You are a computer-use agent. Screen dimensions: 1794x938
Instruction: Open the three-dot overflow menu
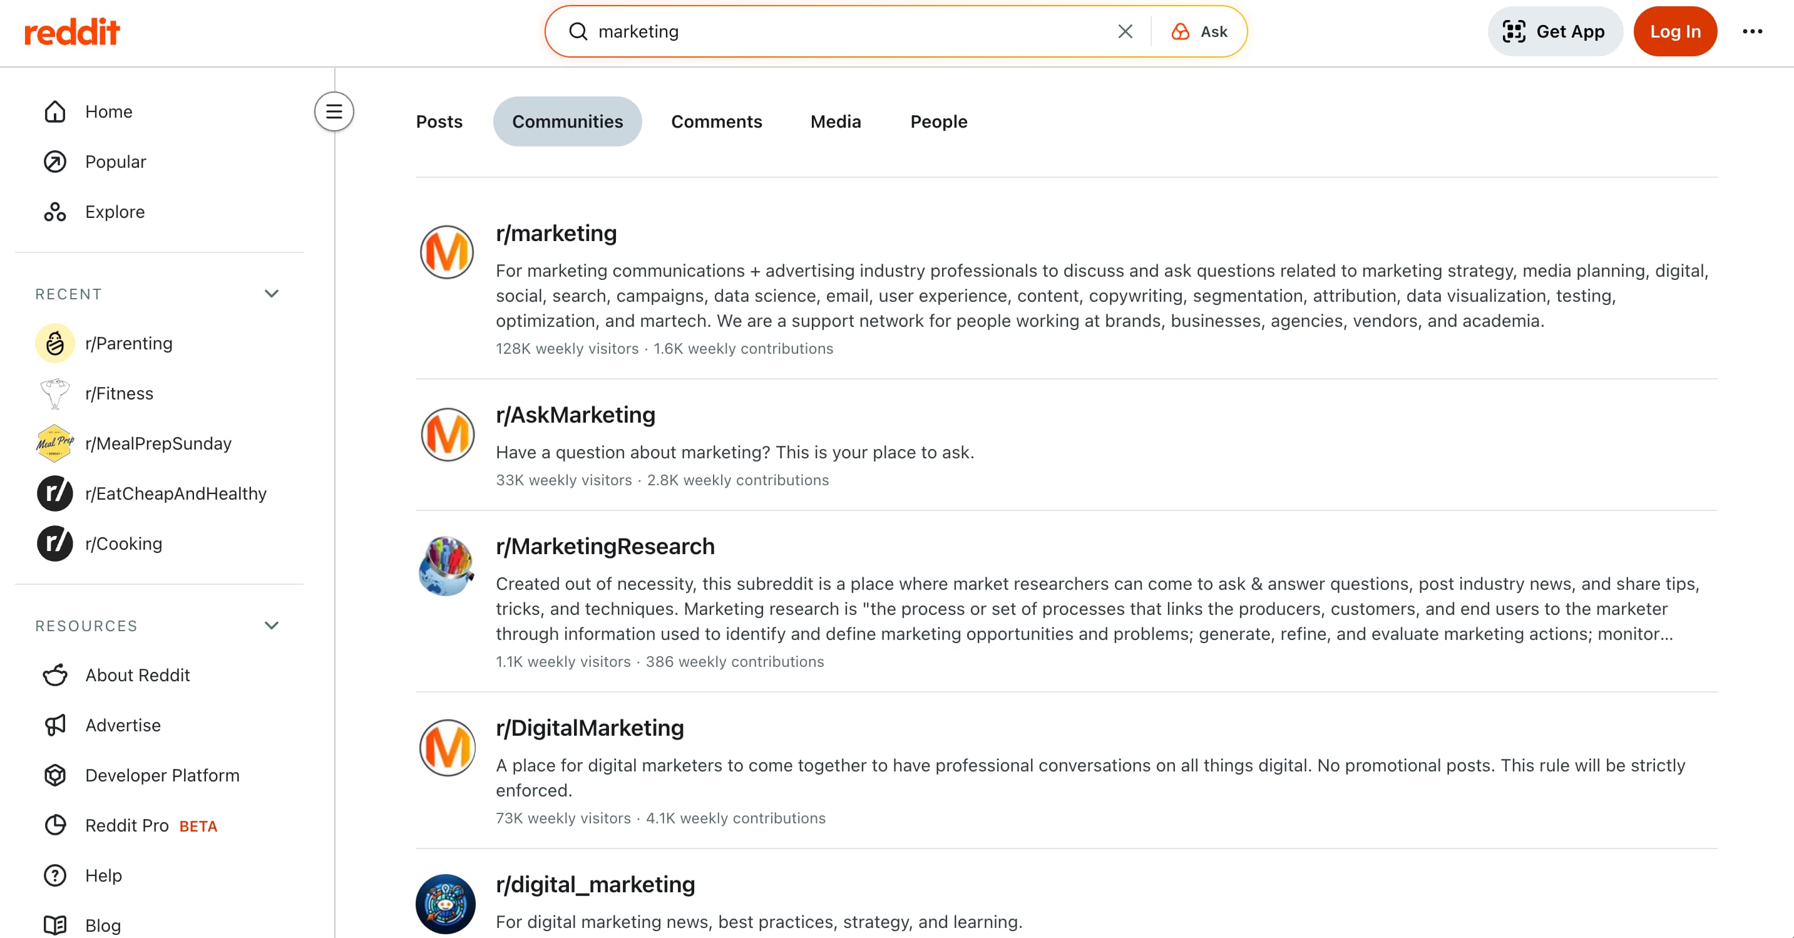pos(1752,31)
